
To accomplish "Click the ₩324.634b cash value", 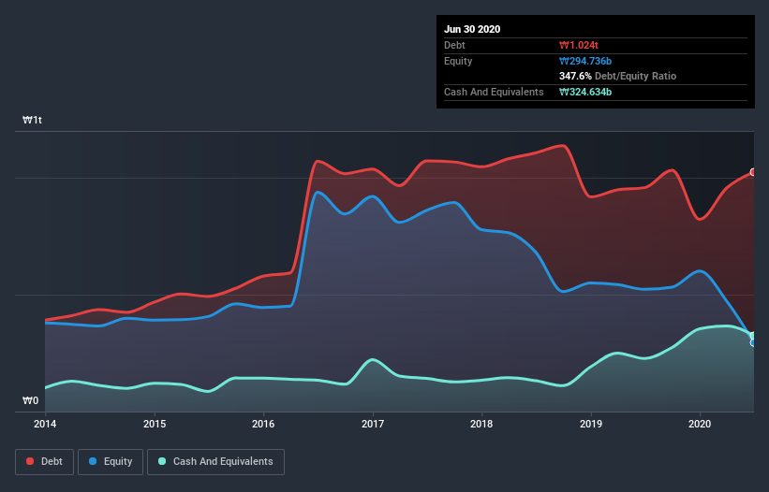I will (585, 92).
